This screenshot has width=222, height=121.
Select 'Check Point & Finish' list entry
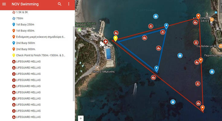pos(40,55)
